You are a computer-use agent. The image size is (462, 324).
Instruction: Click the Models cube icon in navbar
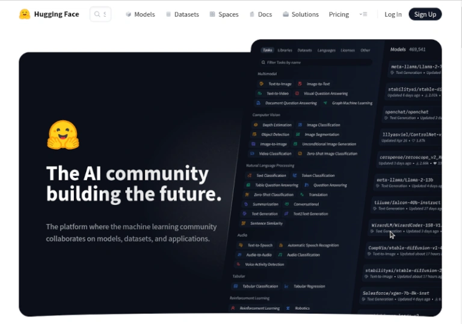pos(128,14)
